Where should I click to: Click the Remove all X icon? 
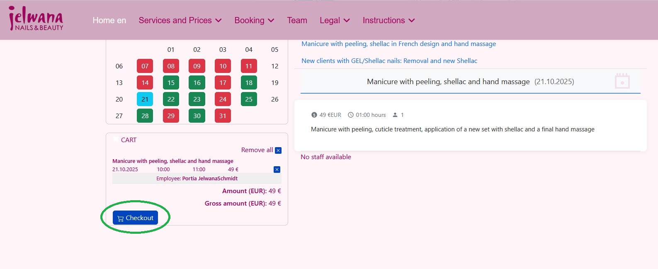(x=278, y=150)
